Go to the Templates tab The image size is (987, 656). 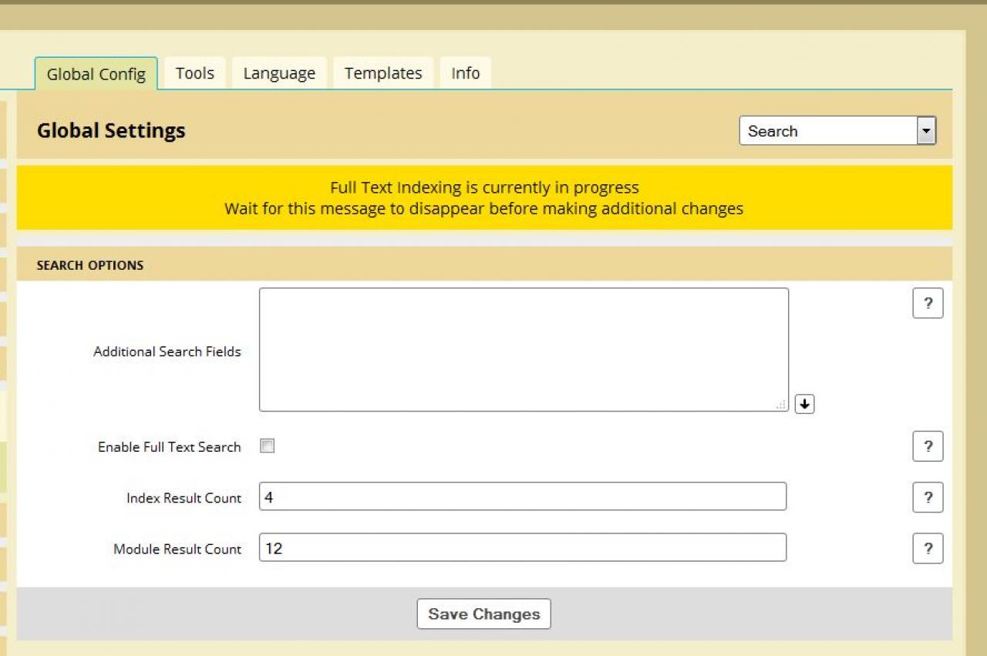tap(383, 73)
